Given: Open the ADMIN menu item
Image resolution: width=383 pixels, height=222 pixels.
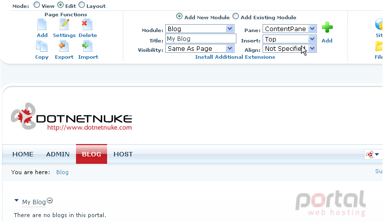Looking at the screenshot, I should click(x=58, y=154).
